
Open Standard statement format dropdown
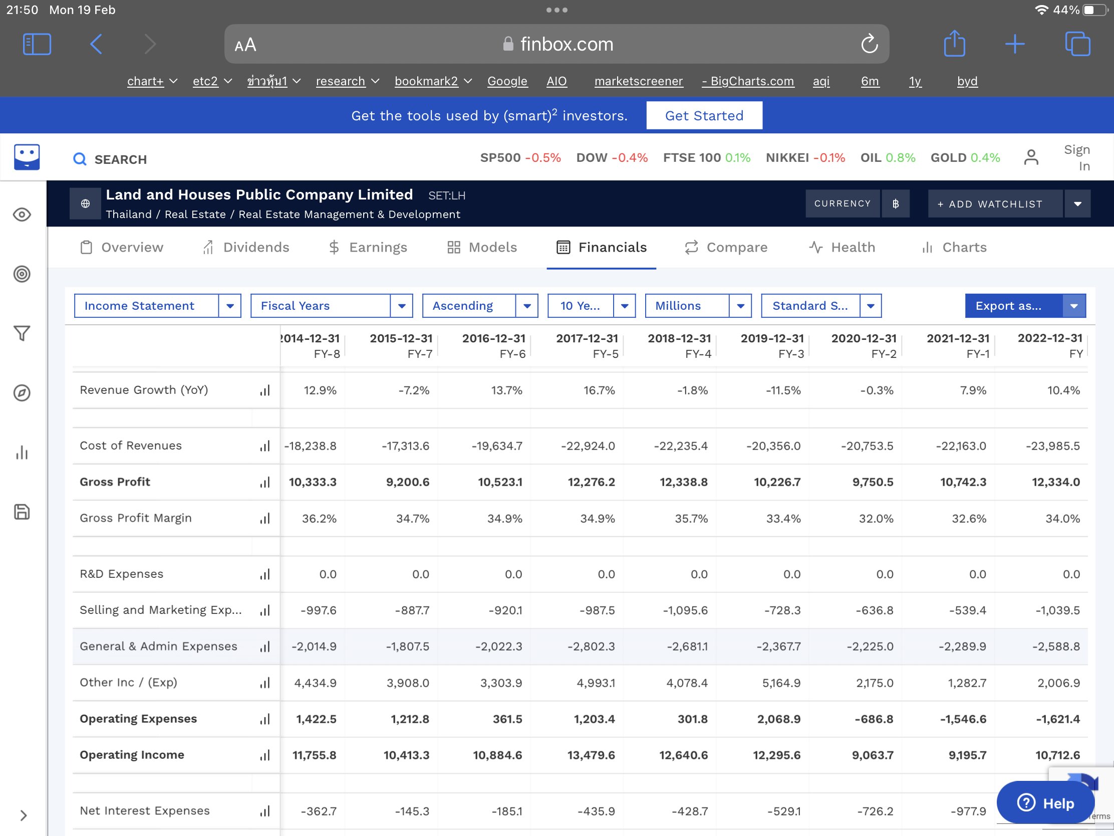(x=821, y=306)
